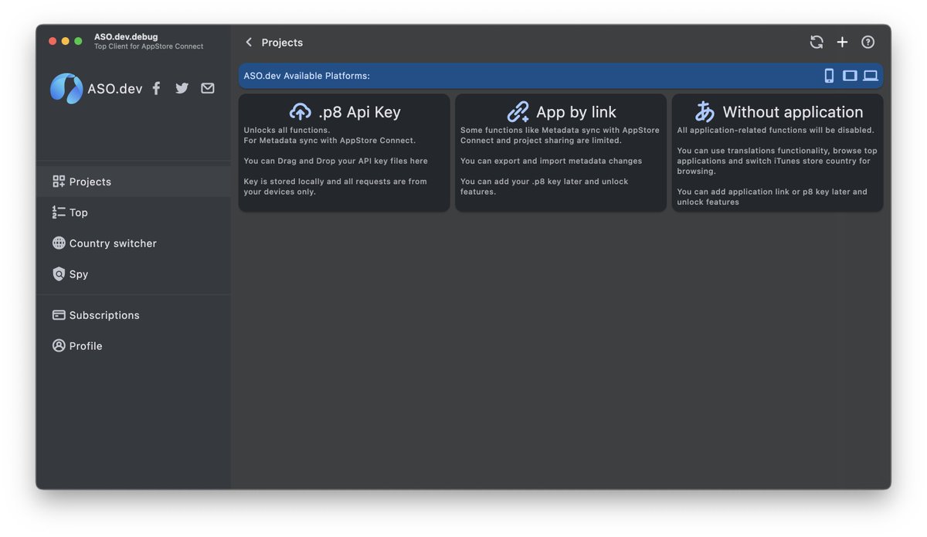Click 'Some functions like Metadata sync' text
927x537 pixels.
[x=560, y=135]
